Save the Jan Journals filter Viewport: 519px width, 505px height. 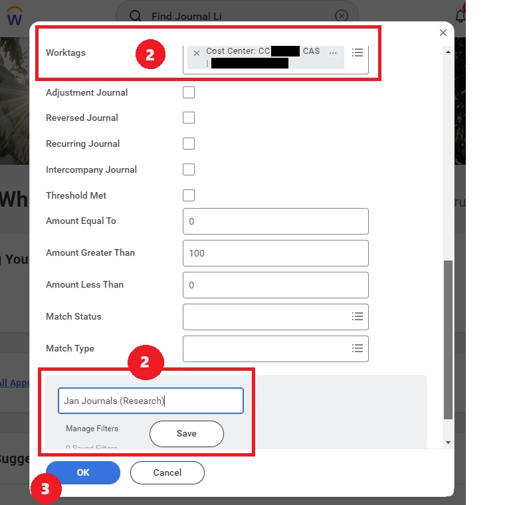(187, 433)
